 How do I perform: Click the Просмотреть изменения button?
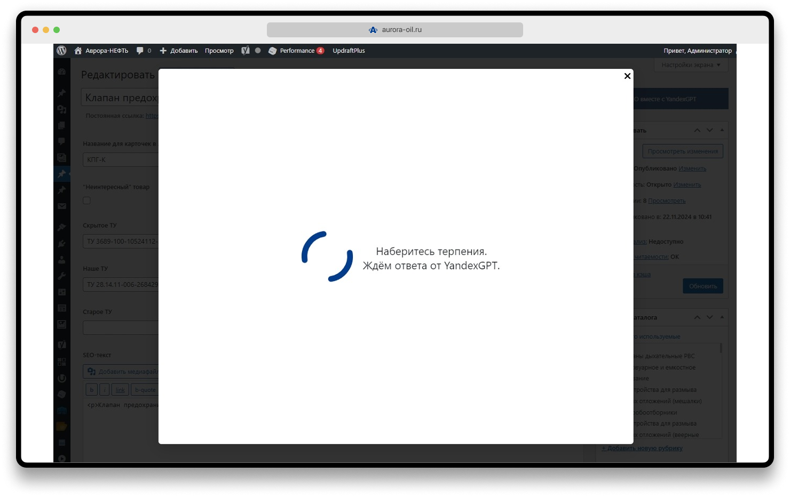(x=683, y=151)
